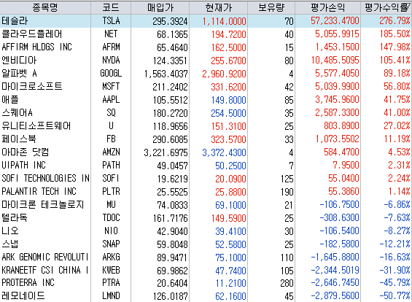This screenshot has height=302, width=412.
Task: Select the 마이크론 테크놀로지 stock name
Action: tap(42, 205)
